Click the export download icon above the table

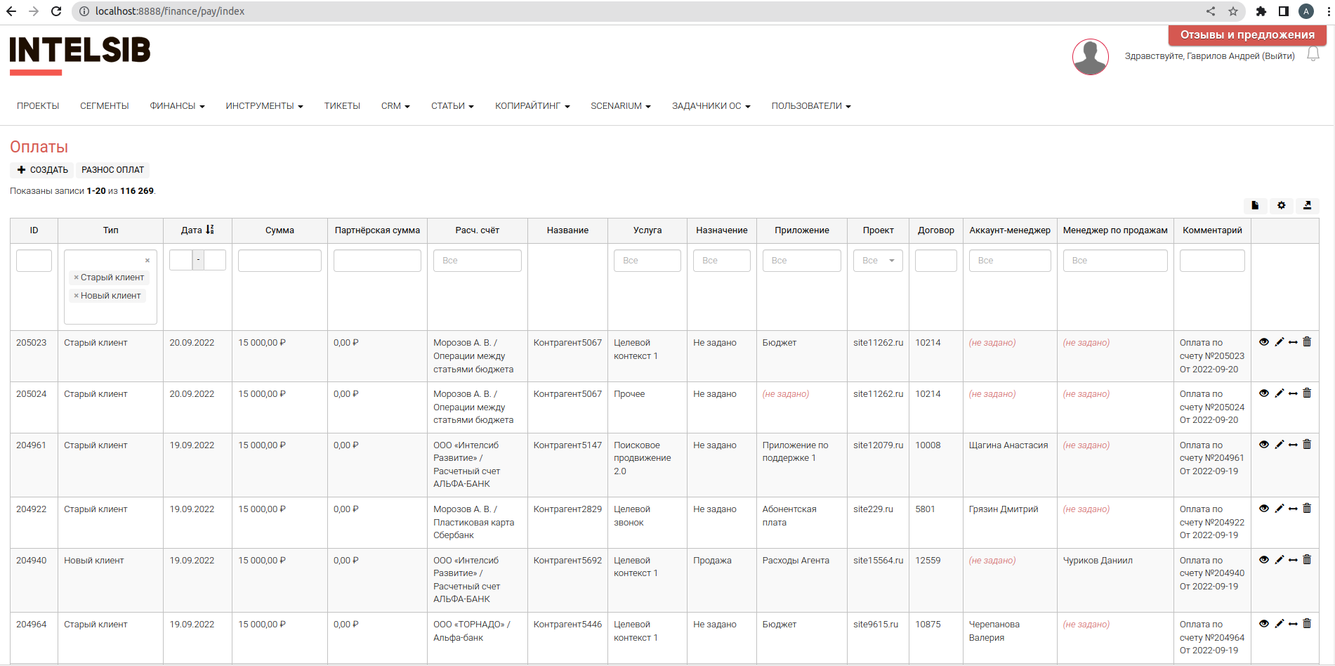(x=1307, y=205)
